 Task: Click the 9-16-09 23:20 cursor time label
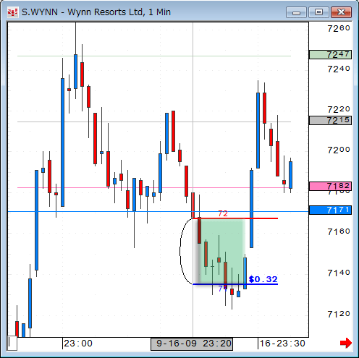click(192, 344)
